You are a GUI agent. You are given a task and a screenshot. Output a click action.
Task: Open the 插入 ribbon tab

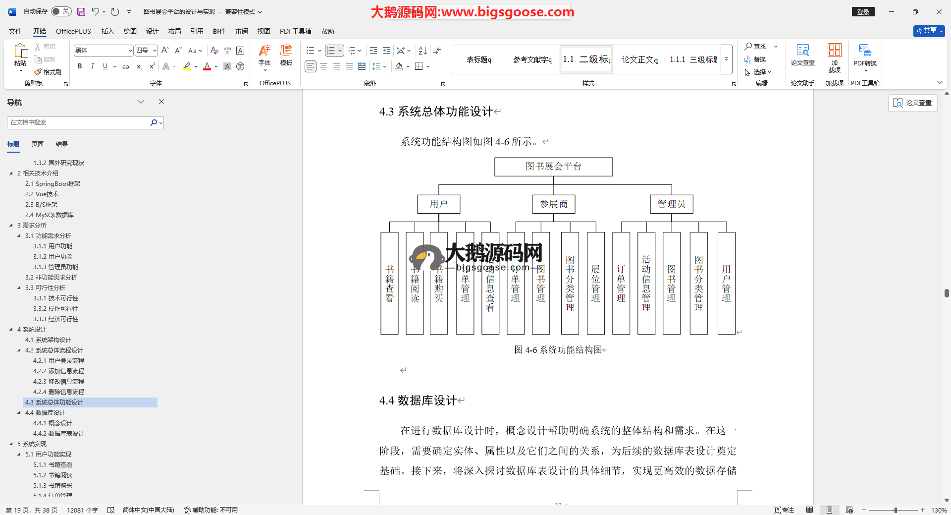107,31
